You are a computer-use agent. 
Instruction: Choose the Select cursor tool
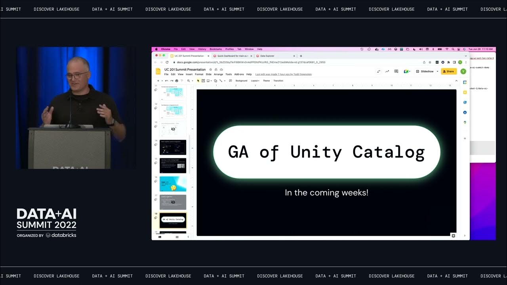(198, 81)
